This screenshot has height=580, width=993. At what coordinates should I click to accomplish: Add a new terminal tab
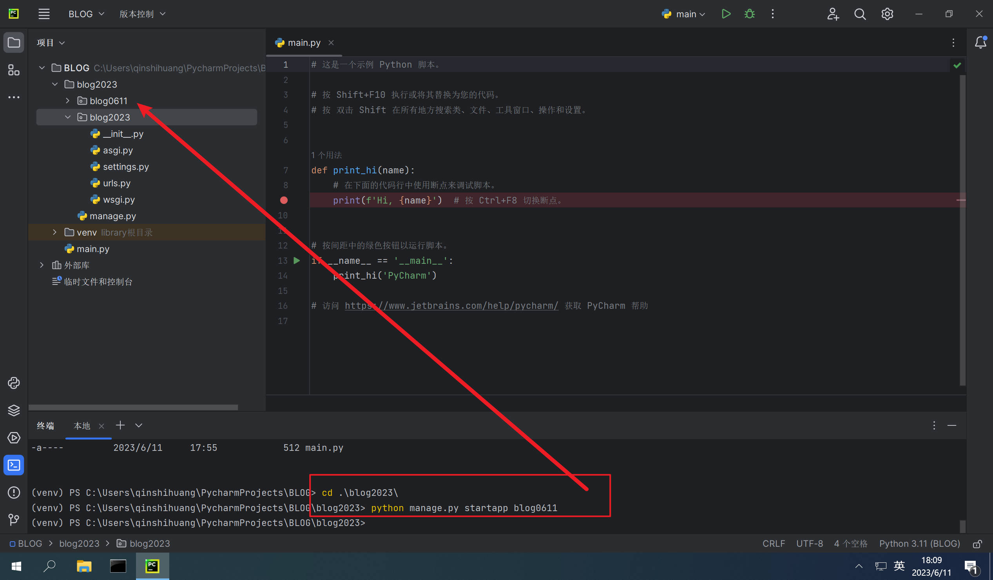[x=120, y=425]
